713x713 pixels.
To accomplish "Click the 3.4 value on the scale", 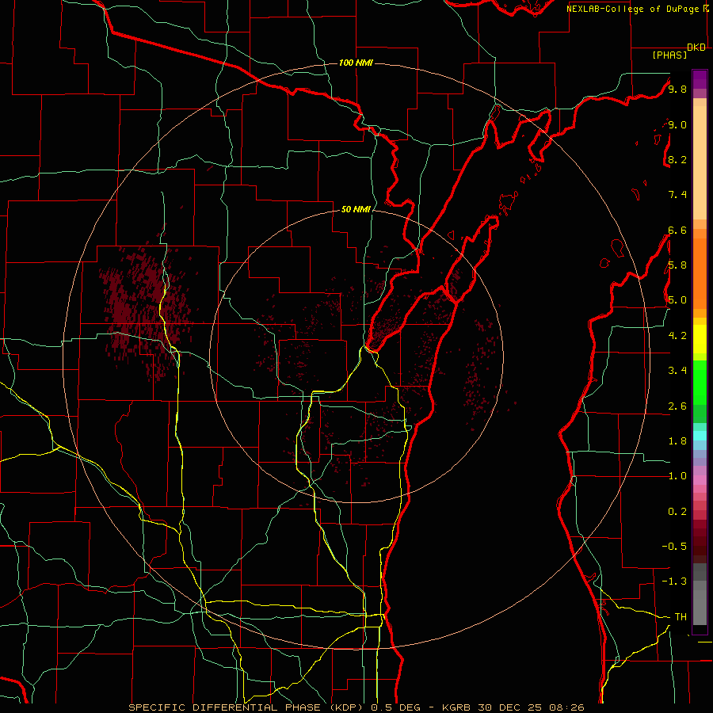I will point(677,371).
